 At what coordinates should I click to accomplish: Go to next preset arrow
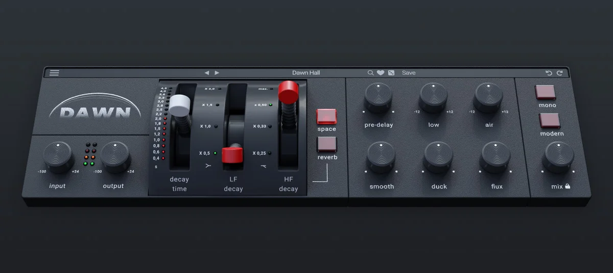pos(217,73)
